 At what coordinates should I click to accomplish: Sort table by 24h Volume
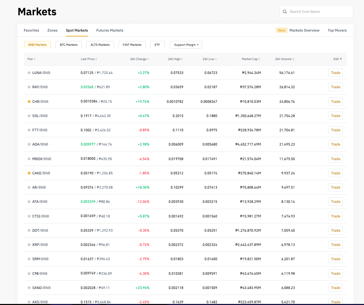click(x=284, y=59)
